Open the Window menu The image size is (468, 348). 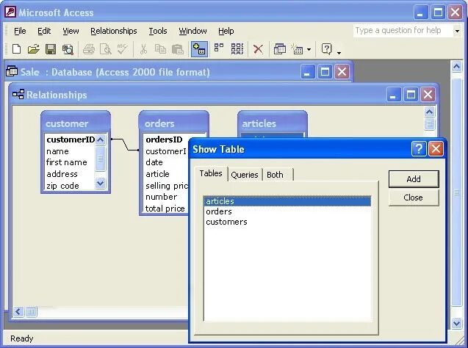(192, 31)
